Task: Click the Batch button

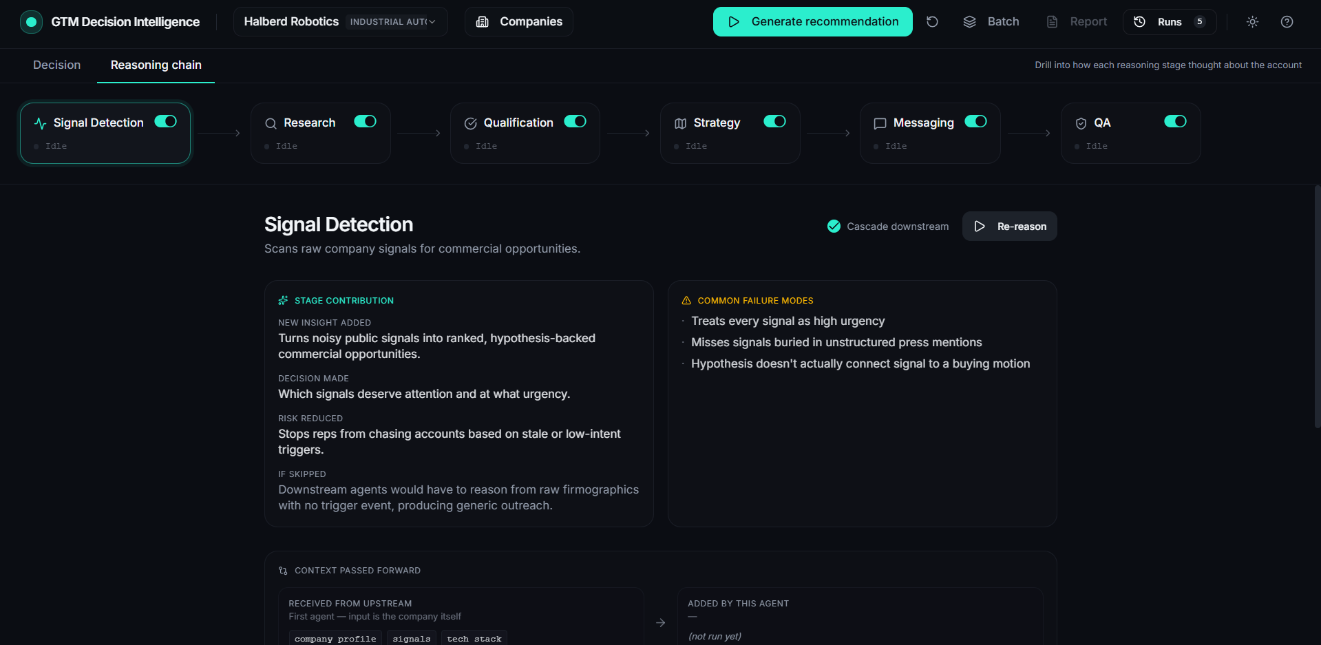Action: 991,22
